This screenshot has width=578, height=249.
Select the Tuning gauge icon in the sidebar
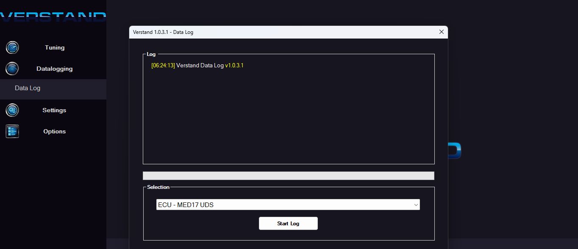pyautogui.click(x=12, y=47)
